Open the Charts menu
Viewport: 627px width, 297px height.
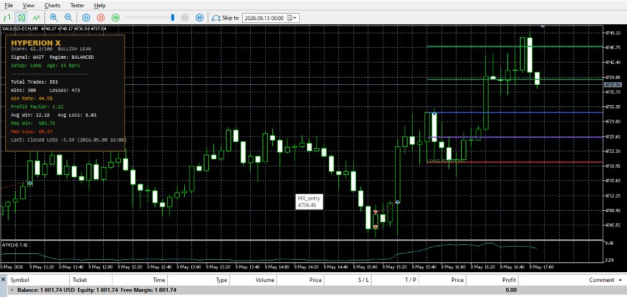(52, 6)
